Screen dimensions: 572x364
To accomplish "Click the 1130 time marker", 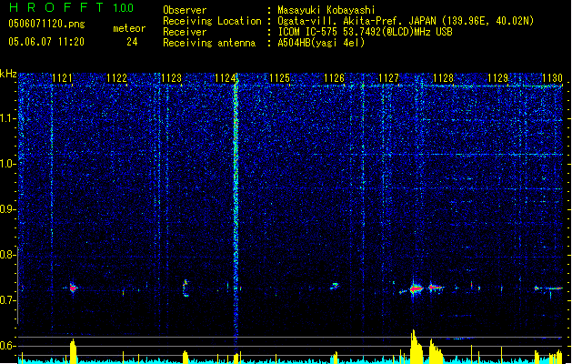I will 552,78.
